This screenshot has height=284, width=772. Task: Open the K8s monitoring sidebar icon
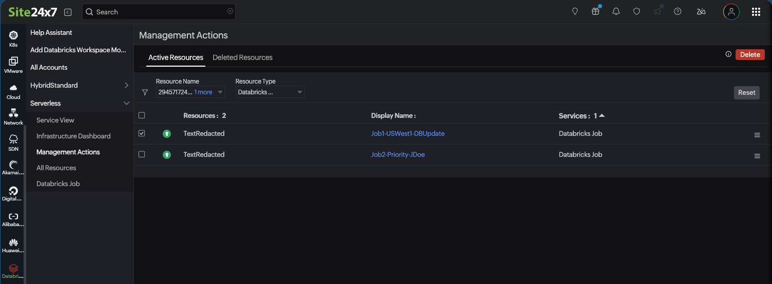coord(13,38)
